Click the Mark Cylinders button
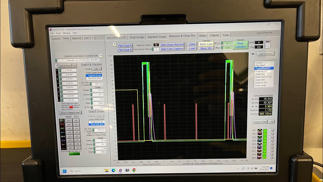This screenshot has height=182, width=323. [x=240, y=45]
